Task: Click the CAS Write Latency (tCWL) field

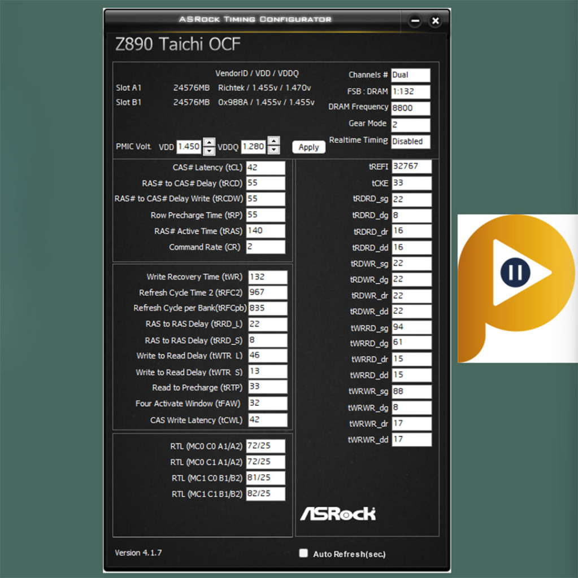Action: point(268,420)
